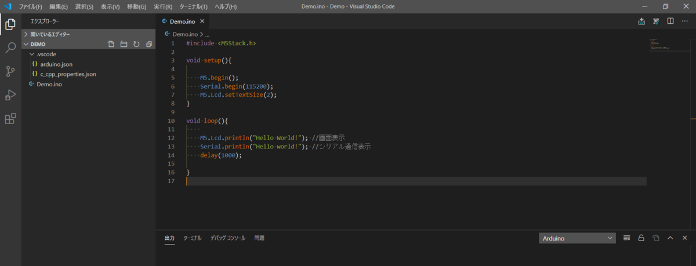The height and width of the screenshot is (266, 696).
Task: Click on Serial.begin(115200); code
Action: tap(237, 86)
